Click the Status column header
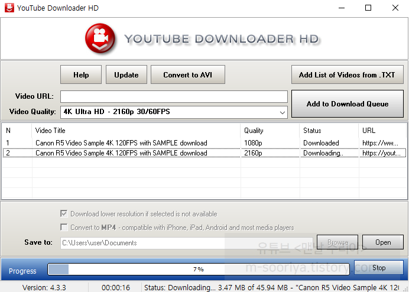 [329, 131]
